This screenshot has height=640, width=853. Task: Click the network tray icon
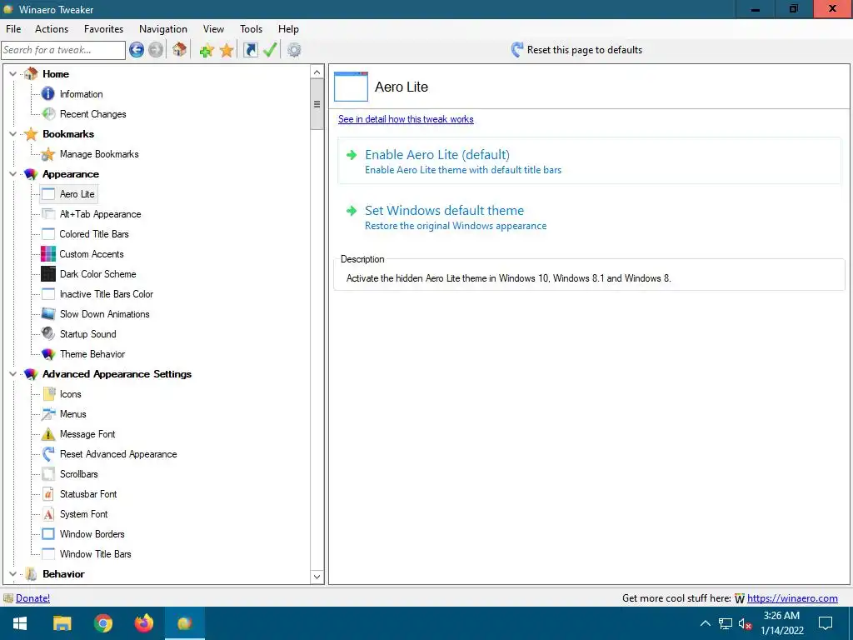tap(726, 623)
